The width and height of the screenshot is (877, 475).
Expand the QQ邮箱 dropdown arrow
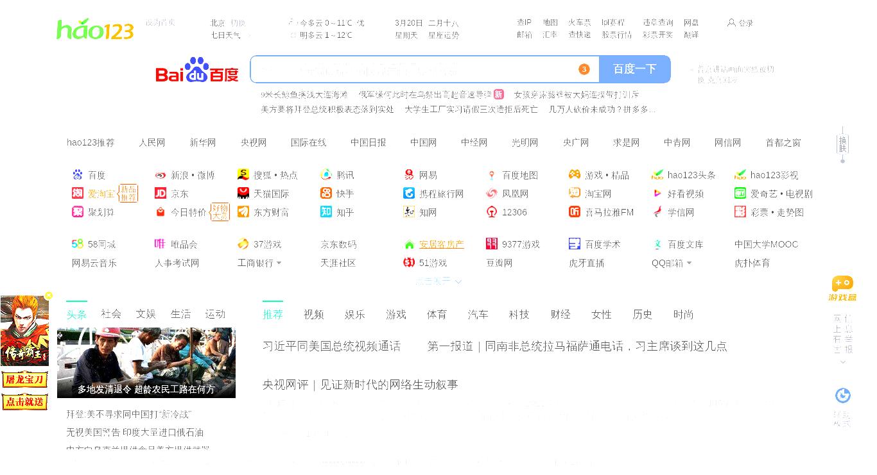point(690,263)
